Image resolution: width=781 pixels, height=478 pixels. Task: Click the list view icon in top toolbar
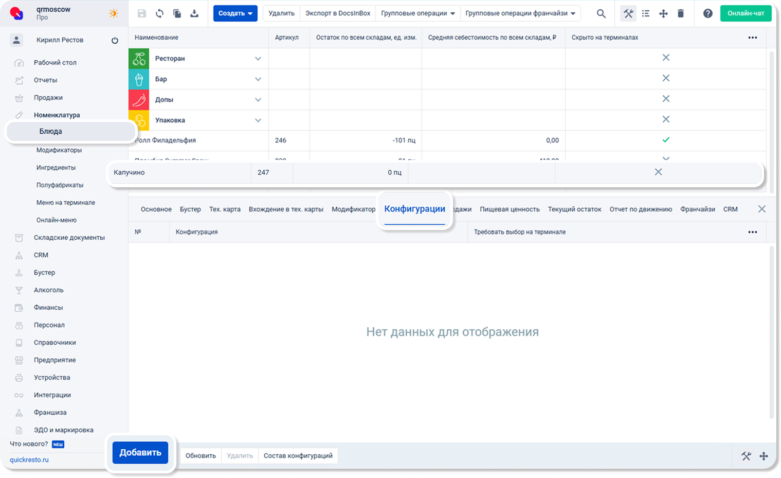[x=646, y=13]
